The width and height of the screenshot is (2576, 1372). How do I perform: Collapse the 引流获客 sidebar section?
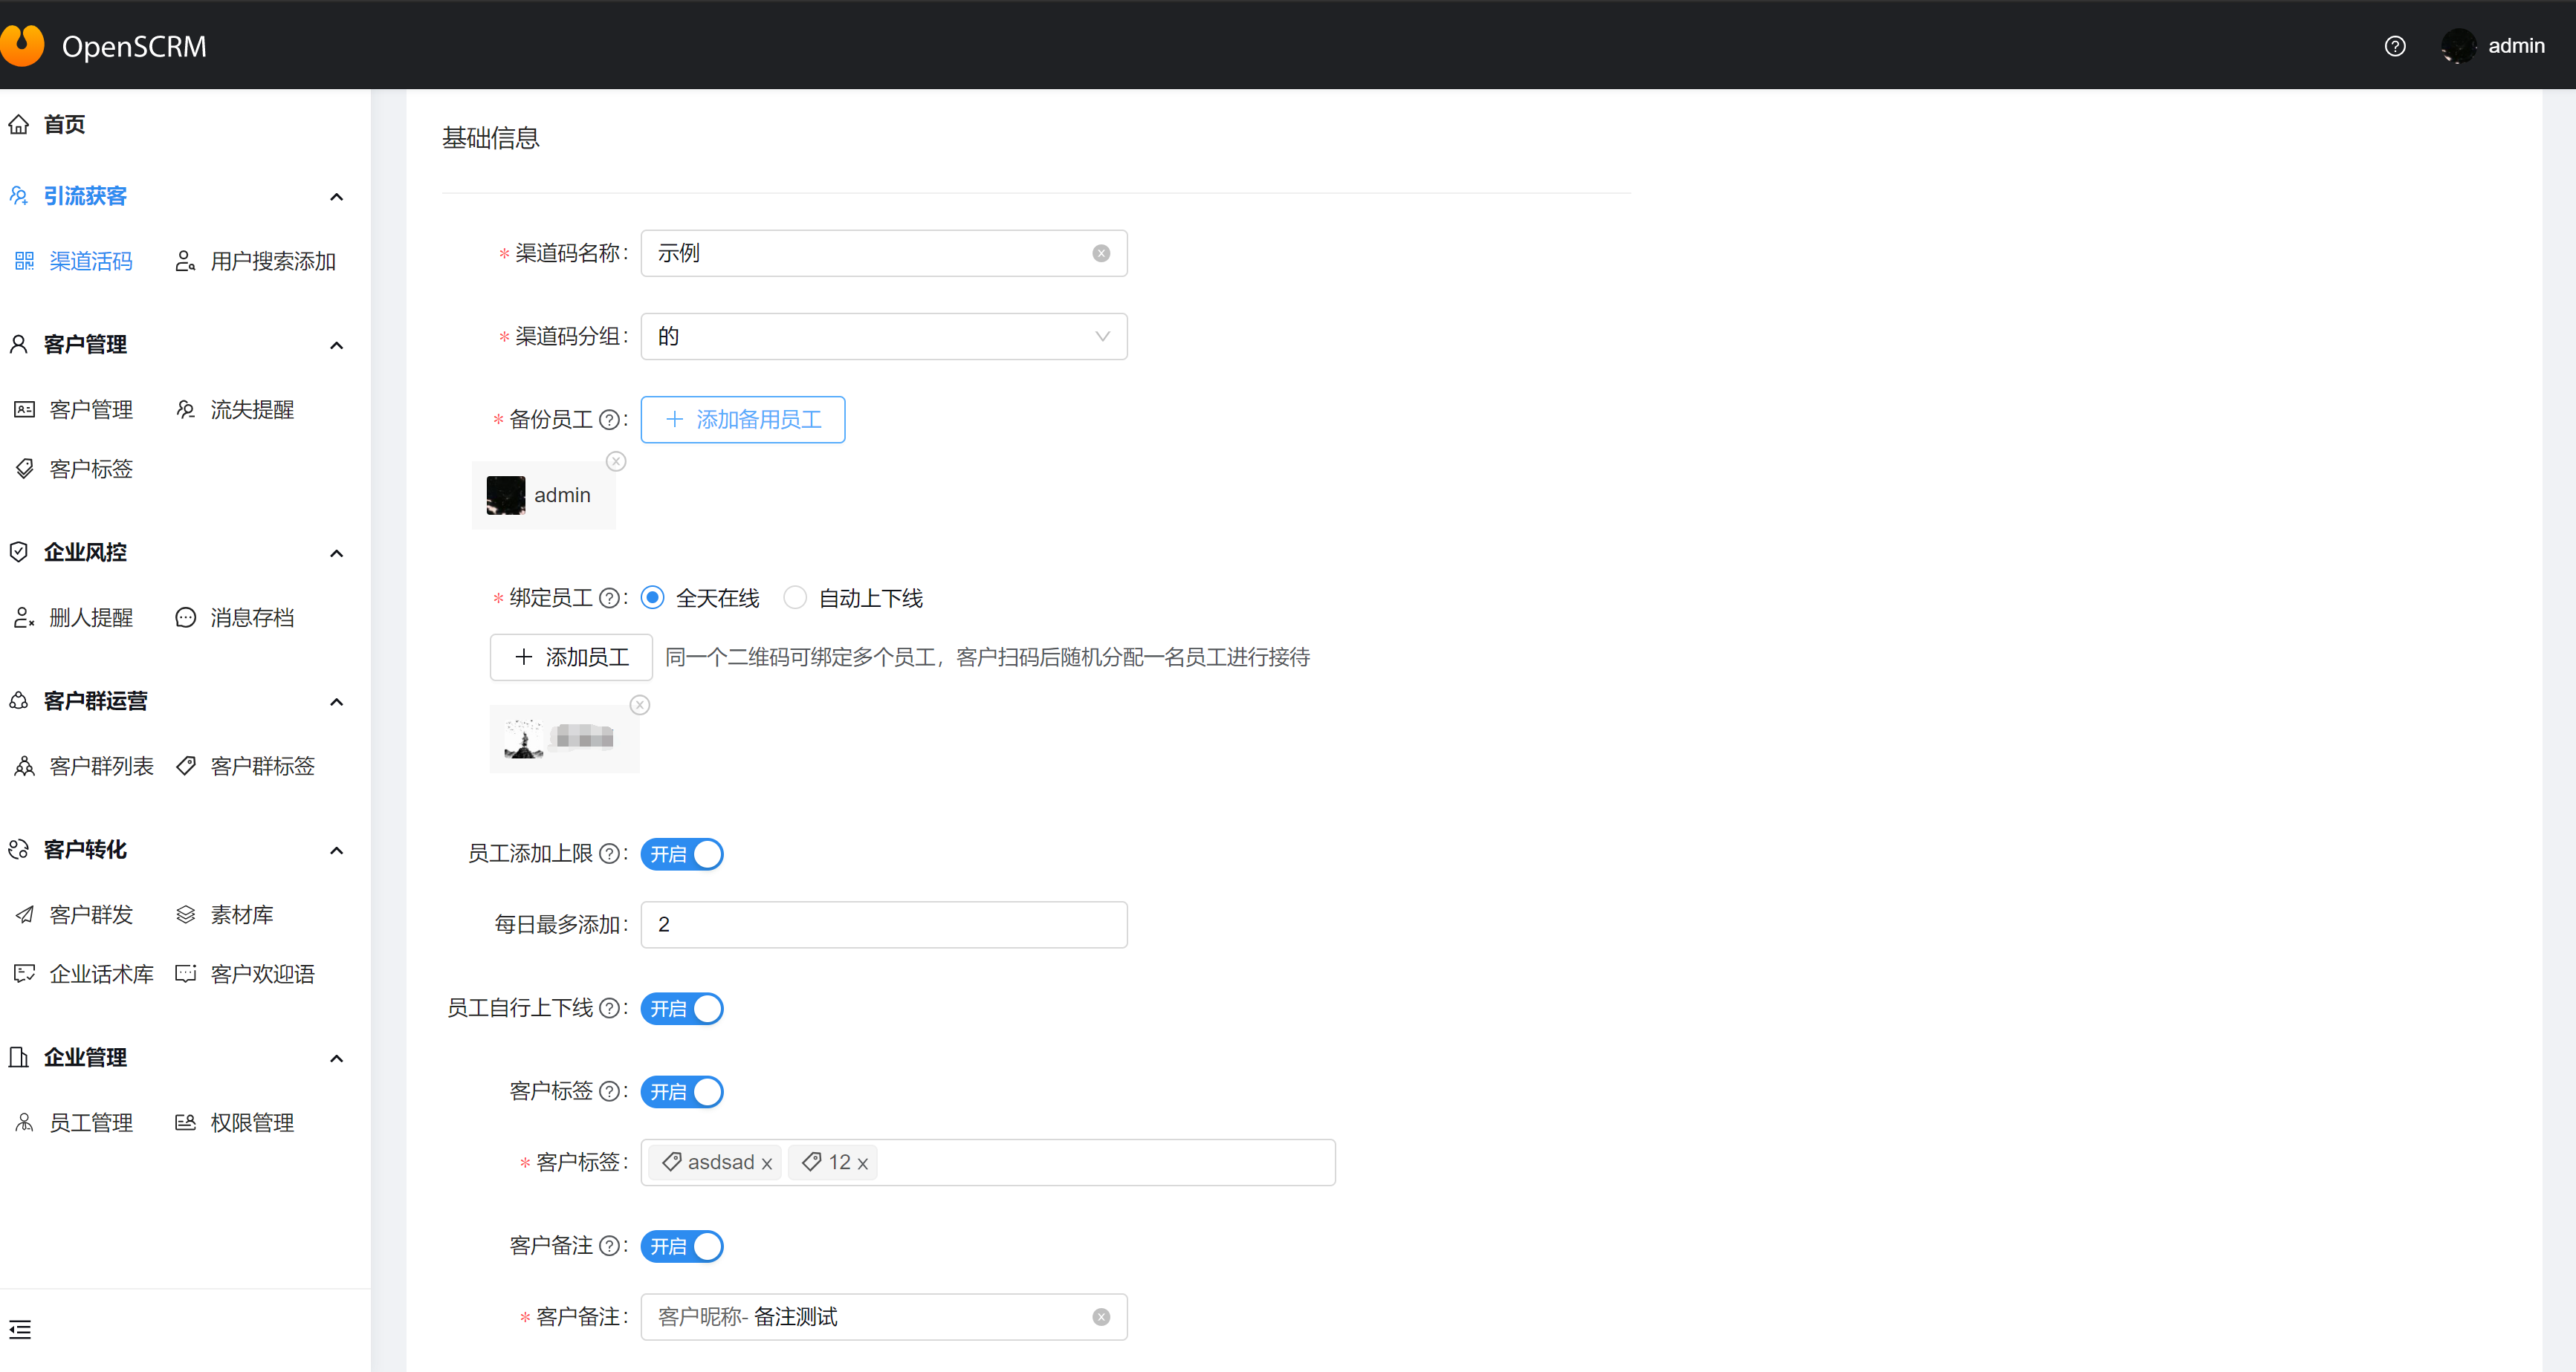point(336,197)
